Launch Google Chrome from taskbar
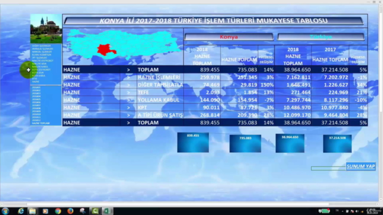 (58, 211)
